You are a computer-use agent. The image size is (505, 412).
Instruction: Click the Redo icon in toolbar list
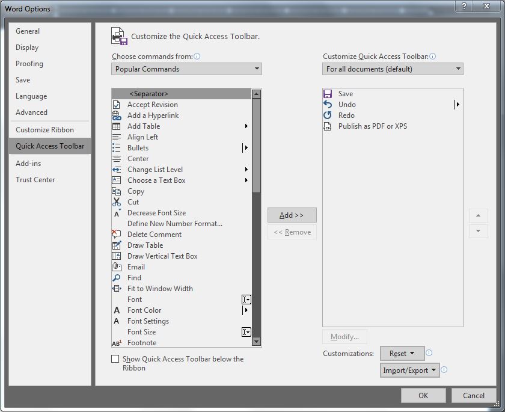click(328, 115)
